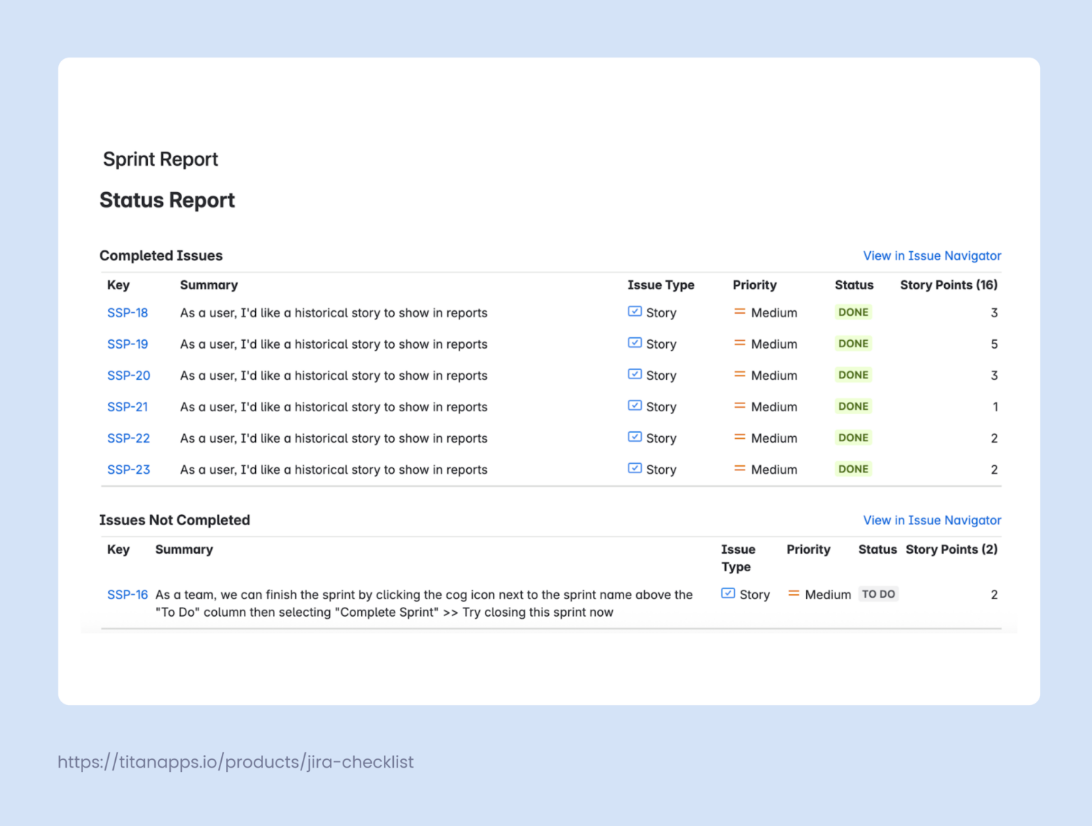The width and height of the screenshot is (1092, 826).
Task: Click the TO DO status badge on SSP-16
Action: [879, 593]
